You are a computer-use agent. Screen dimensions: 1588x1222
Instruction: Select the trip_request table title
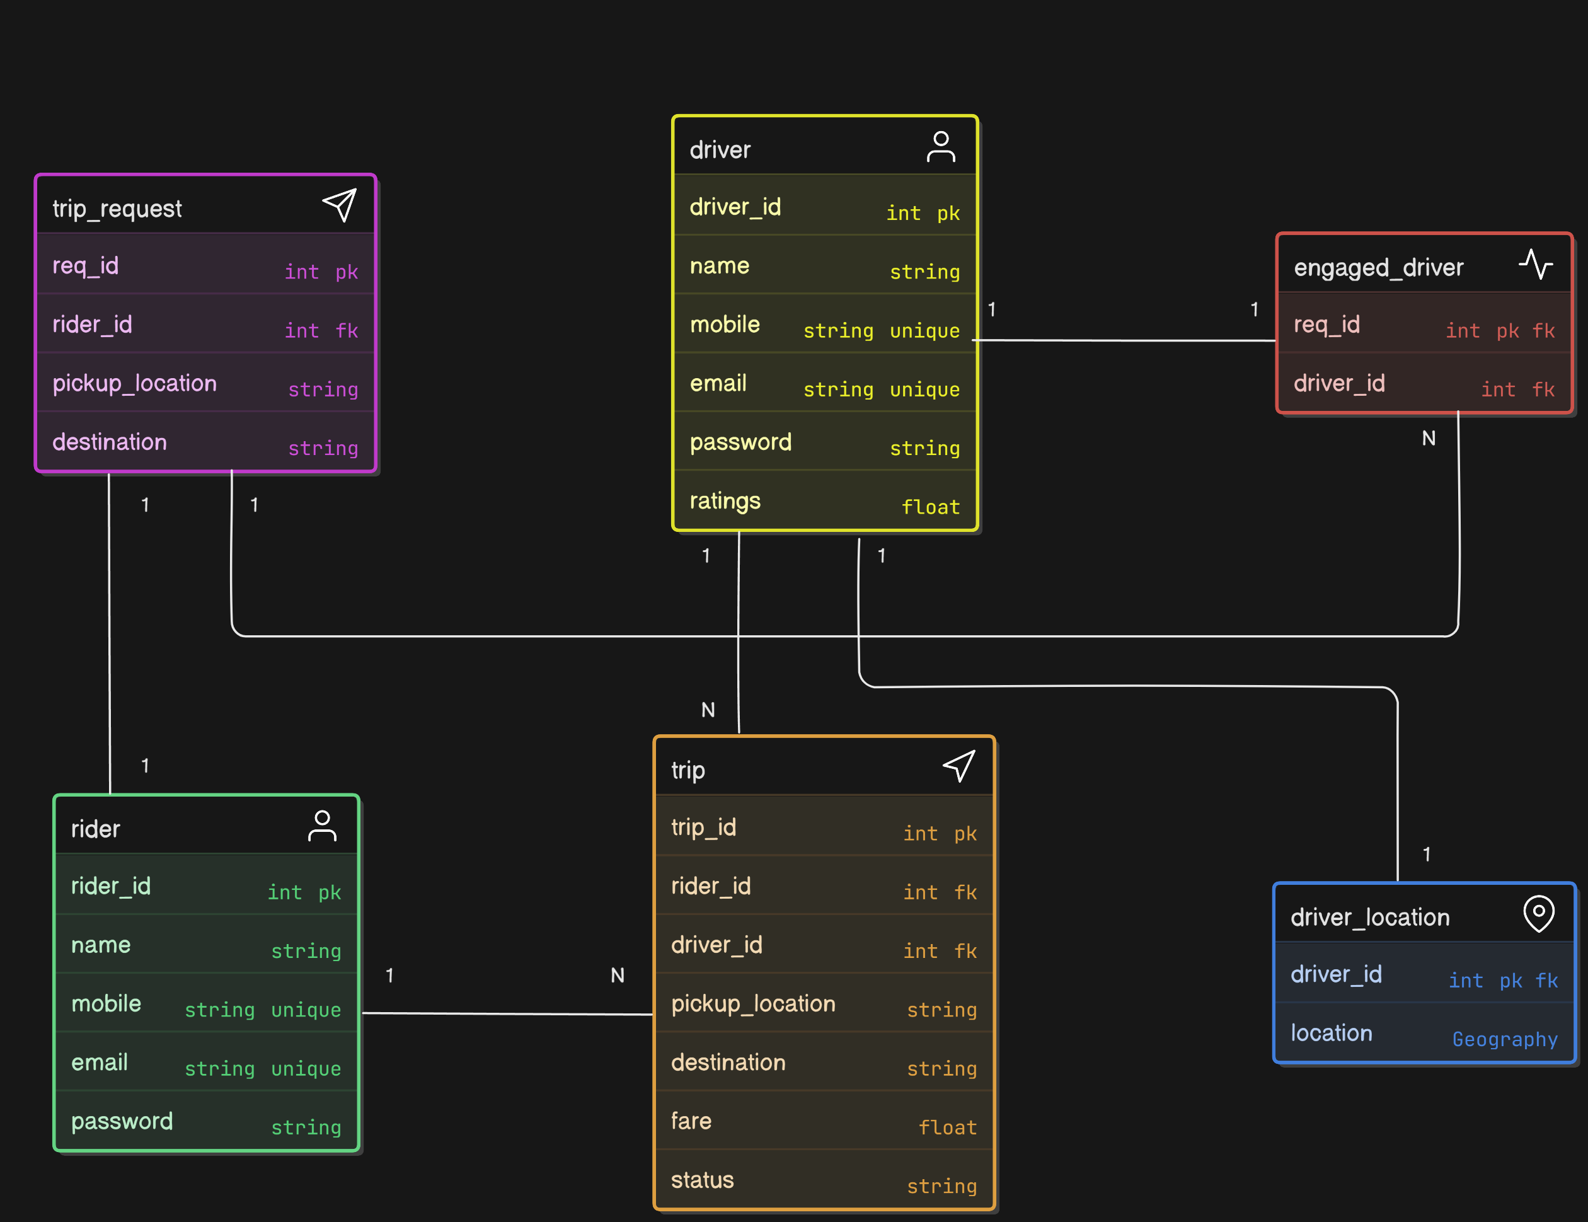click(x=117, y=209)
